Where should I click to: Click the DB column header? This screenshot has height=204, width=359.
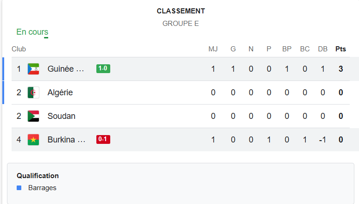pyautogui.click(x=323, y=49)
